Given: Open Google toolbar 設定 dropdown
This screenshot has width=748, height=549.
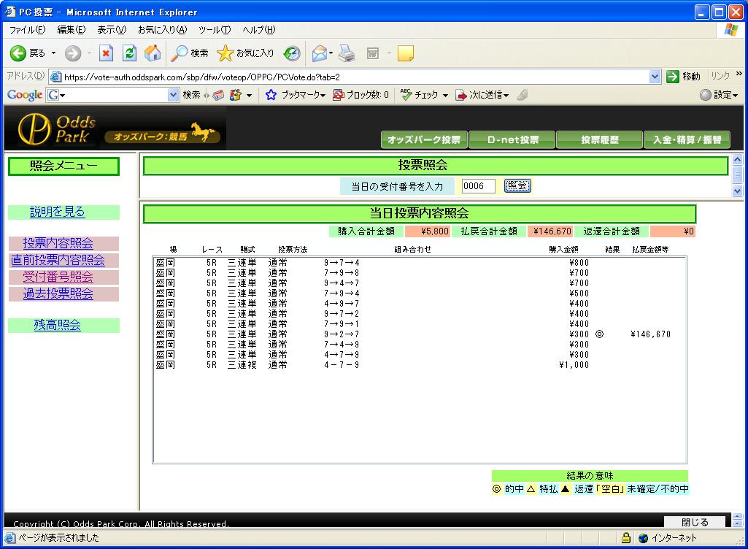Looking at the screenshot, I should [x=726, y=95].
